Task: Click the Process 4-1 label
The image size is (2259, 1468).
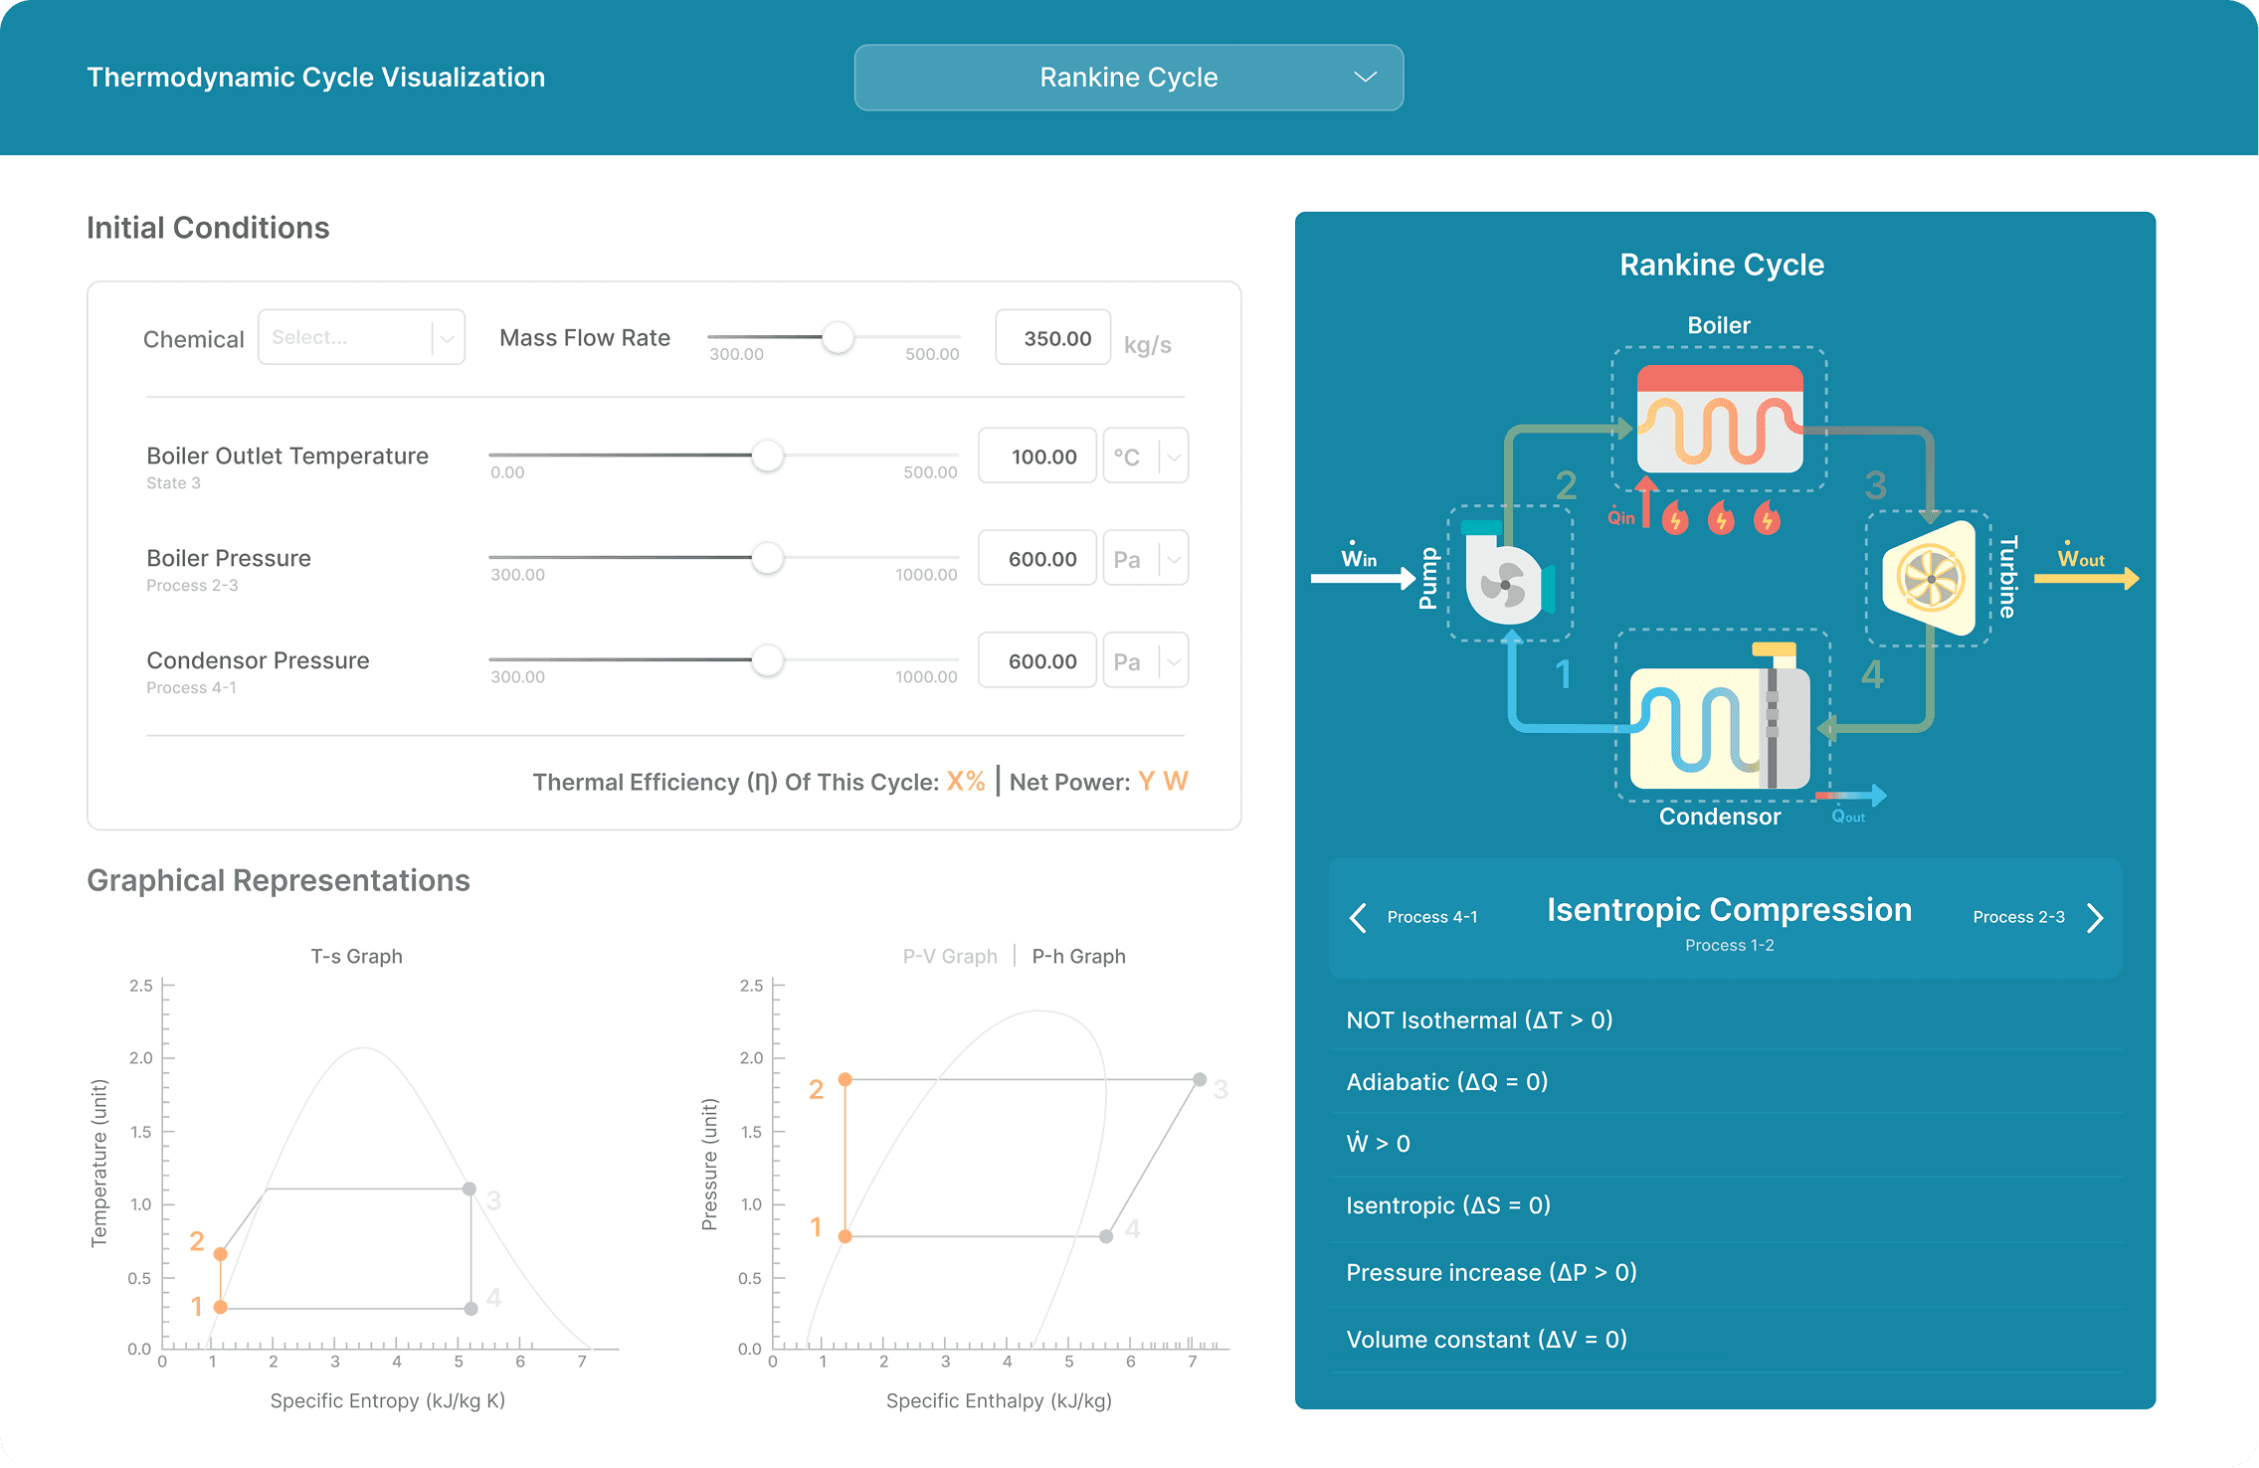Action: (x=1432, y=917)
